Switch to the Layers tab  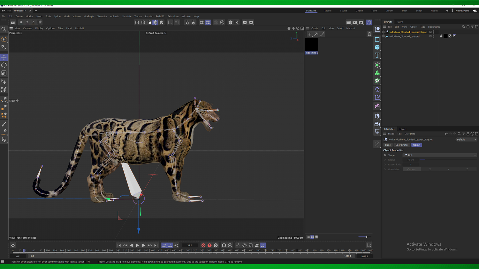[x=403, y=129]
